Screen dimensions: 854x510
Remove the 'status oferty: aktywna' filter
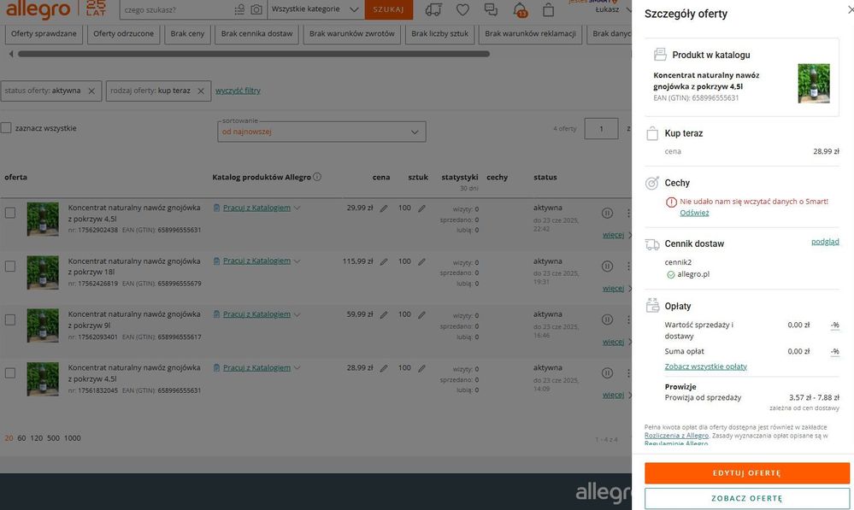(91, 91)
